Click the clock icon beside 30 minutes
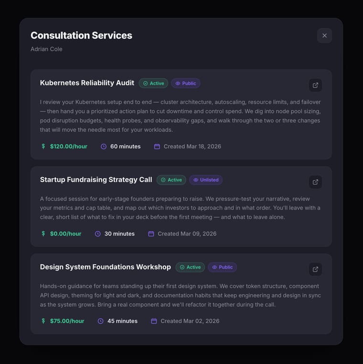 [x=98, y=234]
